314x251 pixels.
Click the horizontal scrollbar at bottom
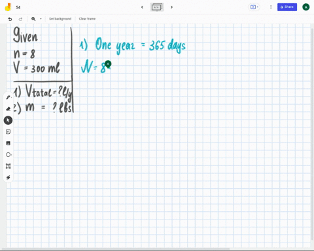[116, 248]
